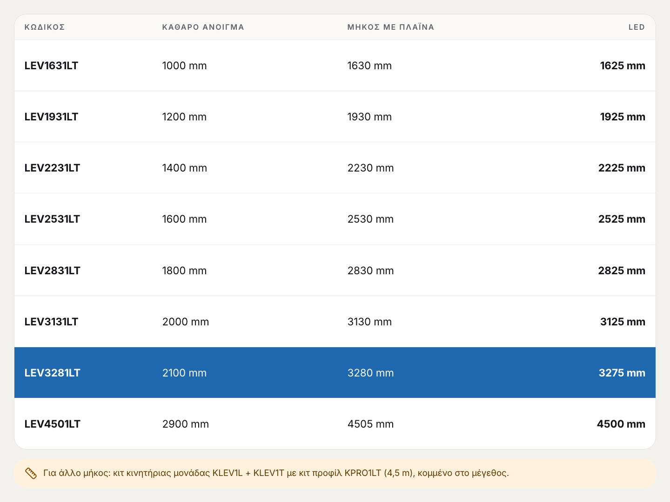
Task: Select product code LEV2531LT
Action: pos(52,219)
